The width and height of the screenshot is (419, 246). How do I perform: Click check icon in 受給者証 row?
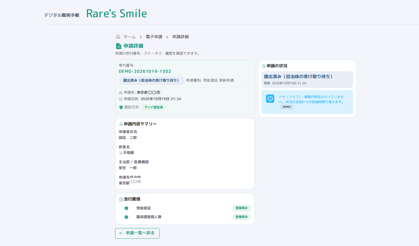[126, 208]
